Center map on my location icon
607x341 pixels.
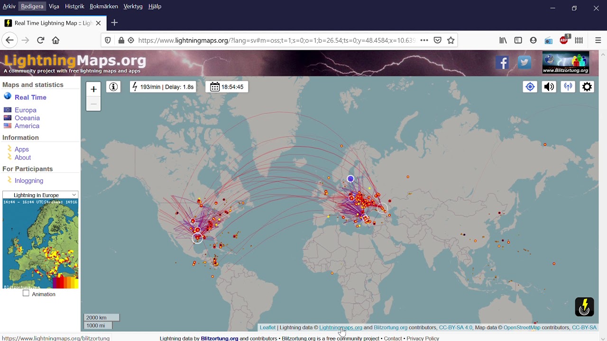530,87
